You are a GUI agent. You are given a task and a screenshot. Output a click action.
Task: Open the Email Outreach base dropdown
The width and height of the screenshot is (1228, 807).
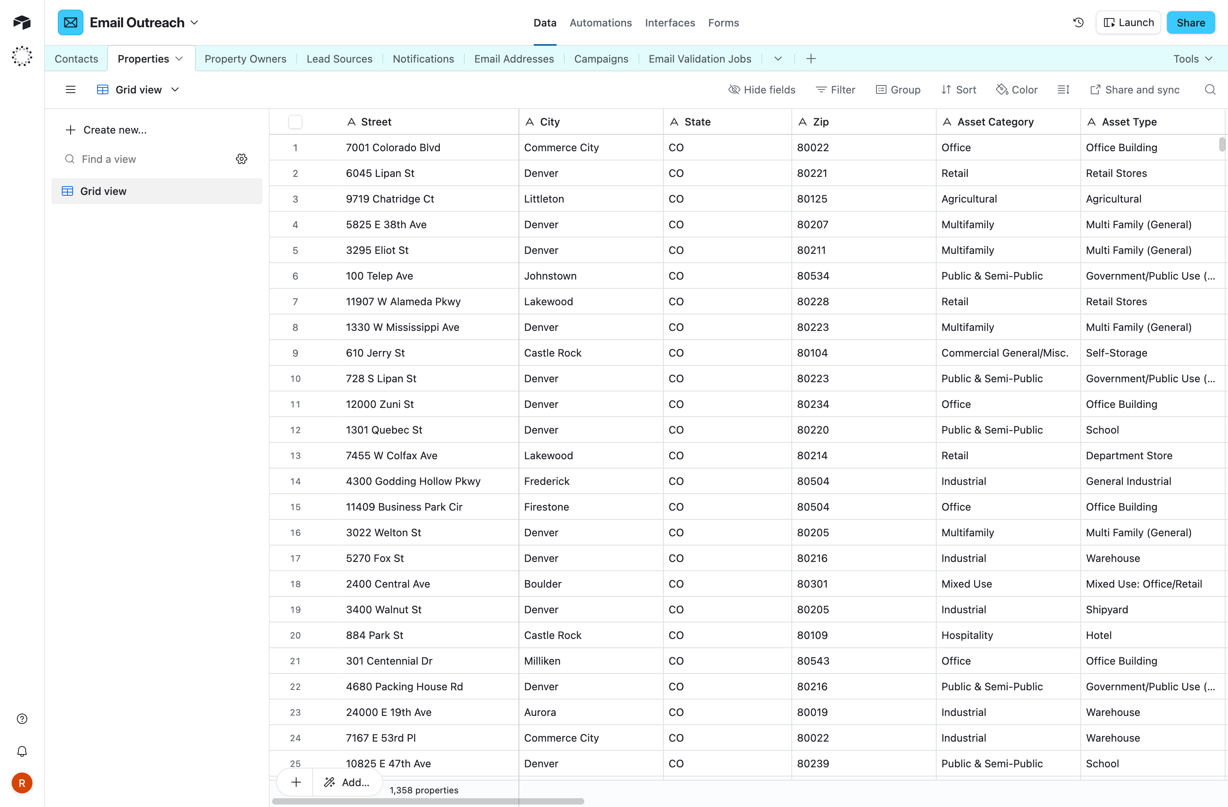tap(195, 22)
